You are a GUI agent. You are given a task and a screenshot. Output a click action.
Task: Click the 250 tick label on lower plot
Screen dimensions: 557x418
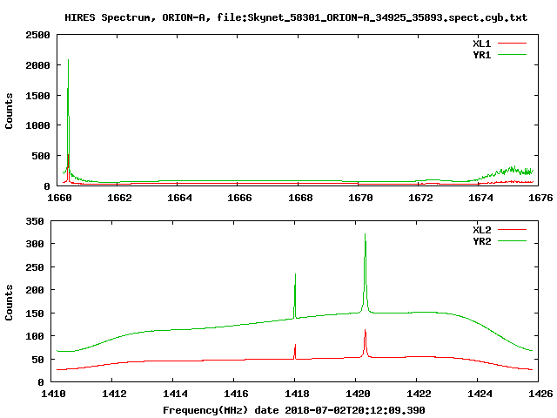35,267
